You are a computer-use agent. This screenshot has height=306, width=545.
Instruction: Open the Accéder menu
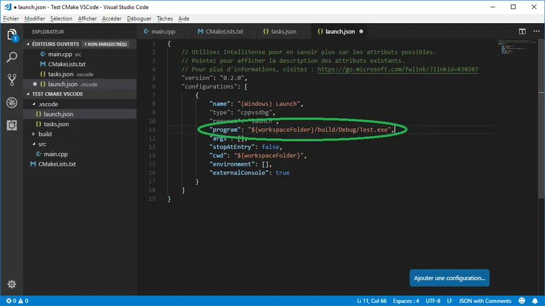111,18
